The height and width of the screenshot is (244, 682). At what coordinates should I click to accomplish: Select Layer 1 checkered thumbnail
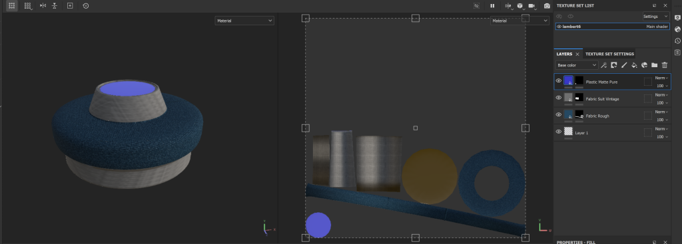[568, 131]
